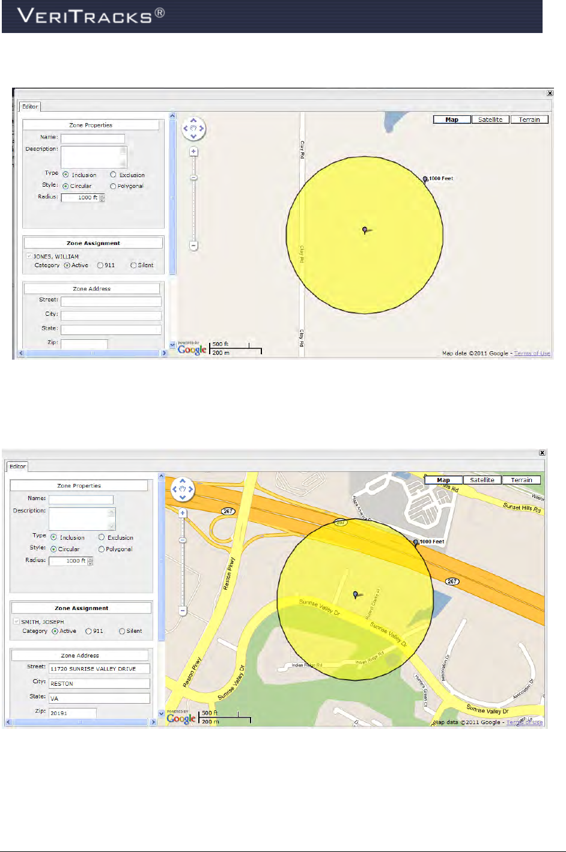Click panel scroll-up arrow in JONES, WILLIAM editor
This screenshot has width=566, height=852.
click(x=172, y=116)
